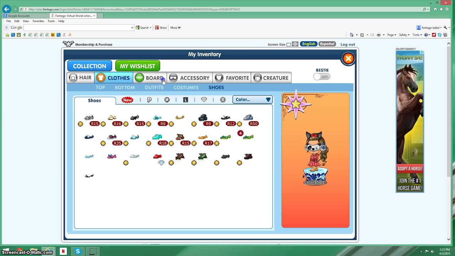Open the fantage izabel account dropdown
This screenshot has height=256, width=455.
pyautogui.click(x=429, y=28)
